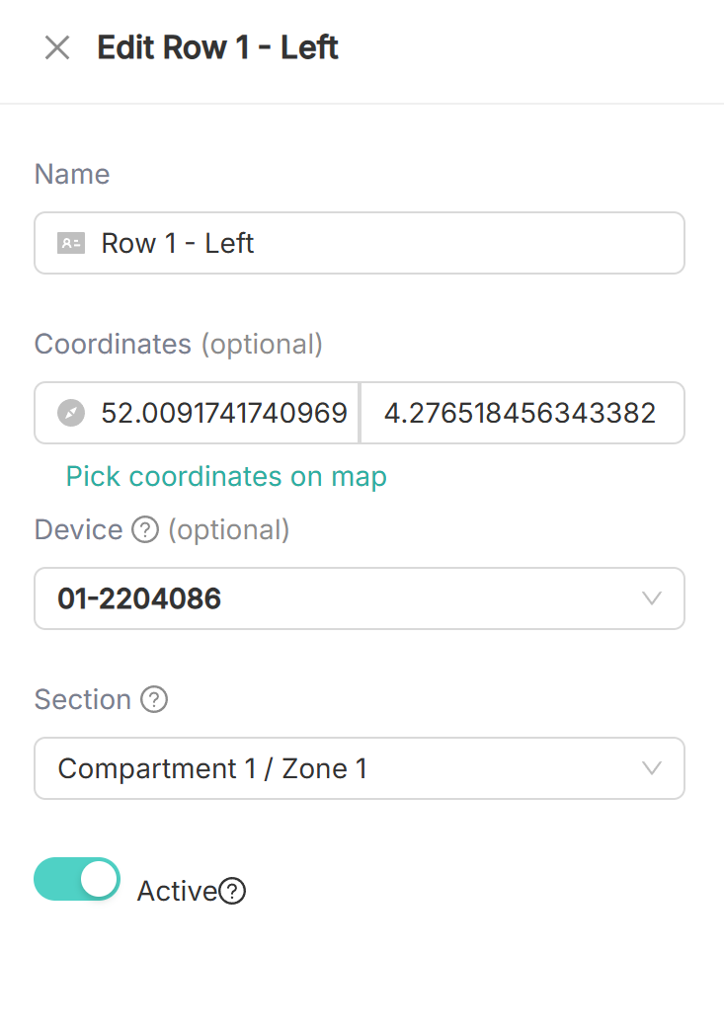The width and height of the screenshot is (724, 1032).
Task: Focus the Row 1 - Left name input
Action: pos(360,243)
